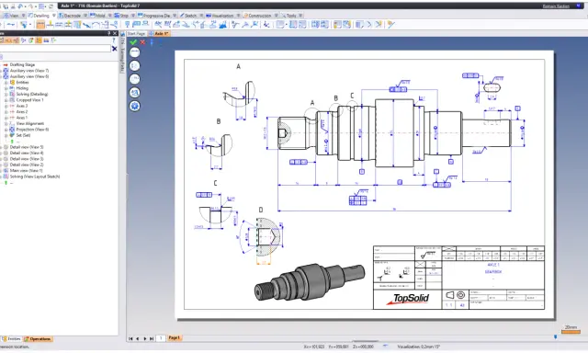588x353 pixels.
Task: Select Main view (View 1) tree item
Action: point(27,170)
